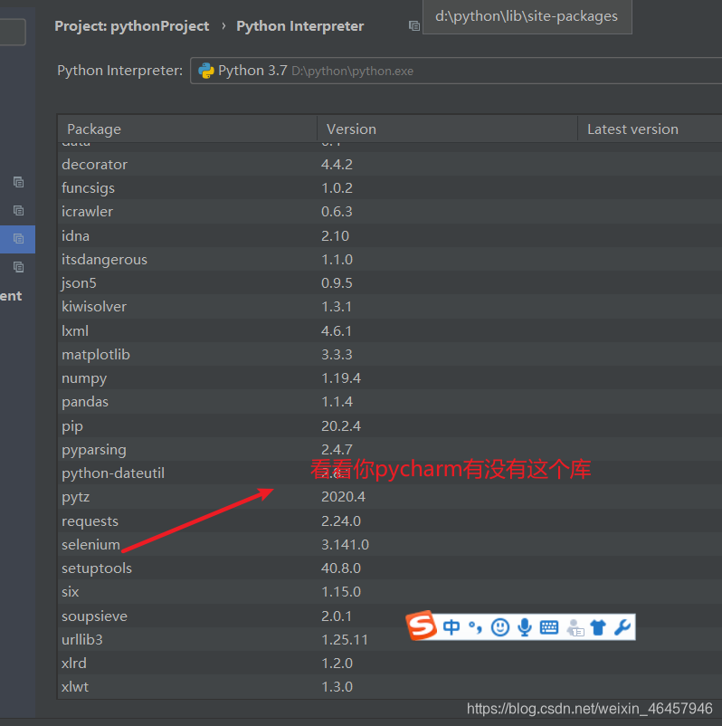This screenshot has height=726, width=722.
Task: Click Python Interpreter breadcrumb label
Action: point(299,26)
